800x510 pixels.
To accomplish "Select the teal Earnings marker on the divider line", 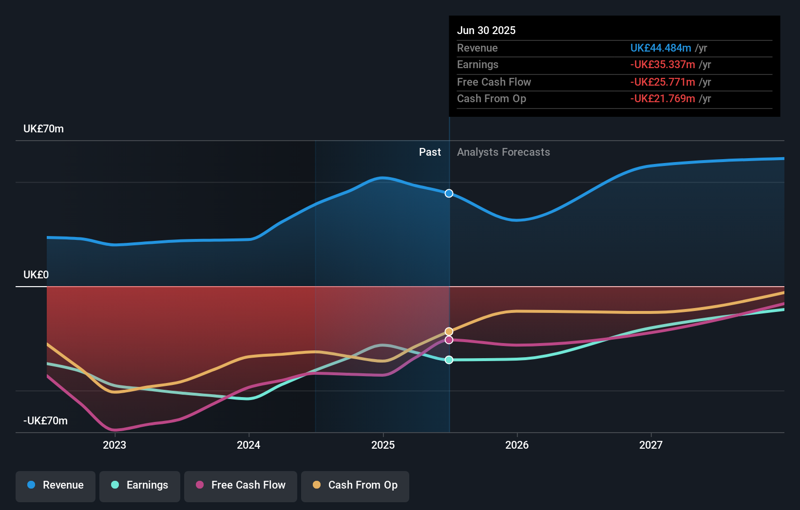I will pos(449,360).
